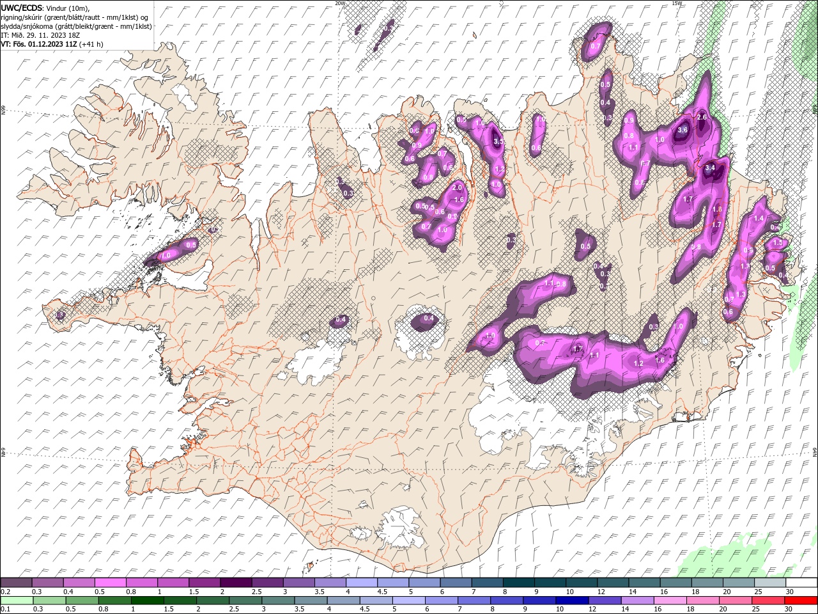Click the dark mauve 0.2 snow legend swatch

pos(16,583)
